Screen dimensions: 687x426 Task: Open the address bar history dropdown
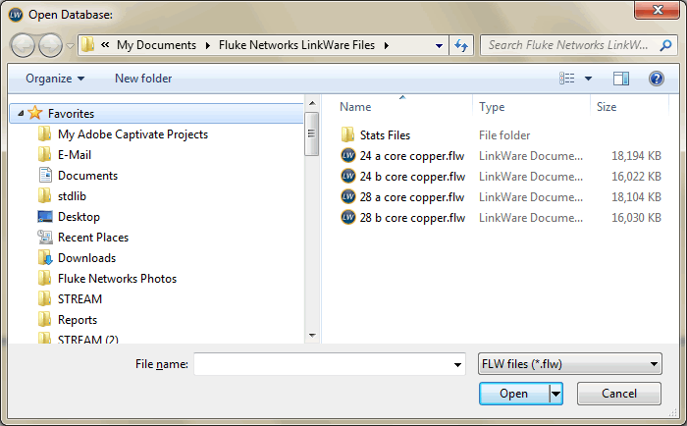point(439,45)
